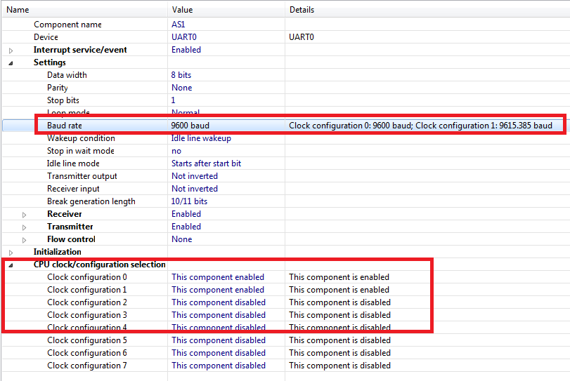Toggle Clock configuration 6 component disabled value
This screenshot has height=381, width=570.
219,353
